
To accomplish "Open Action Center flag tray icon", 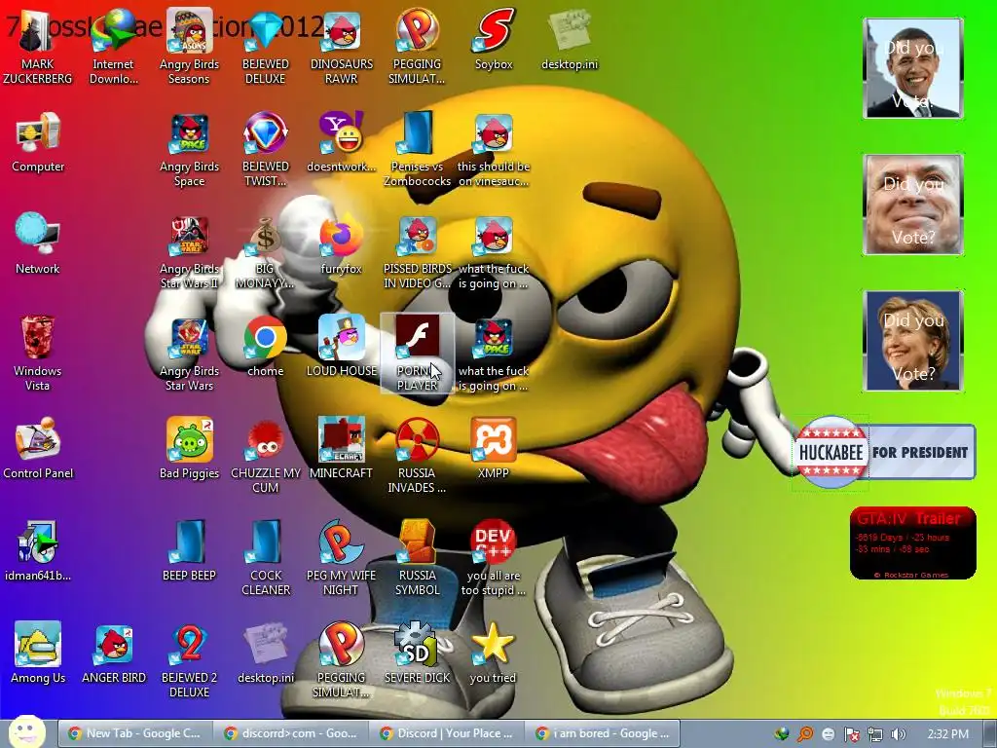I will click(851, 734).
